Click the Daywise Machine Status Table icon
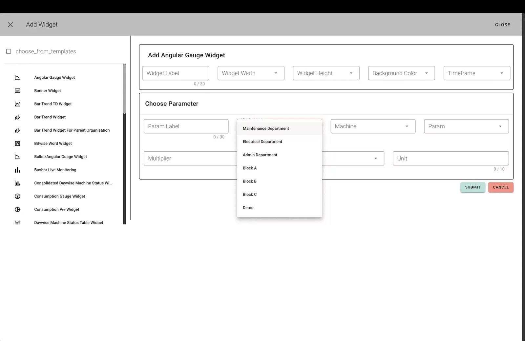This screenshot has width=525, height=341. coord(17,222)
